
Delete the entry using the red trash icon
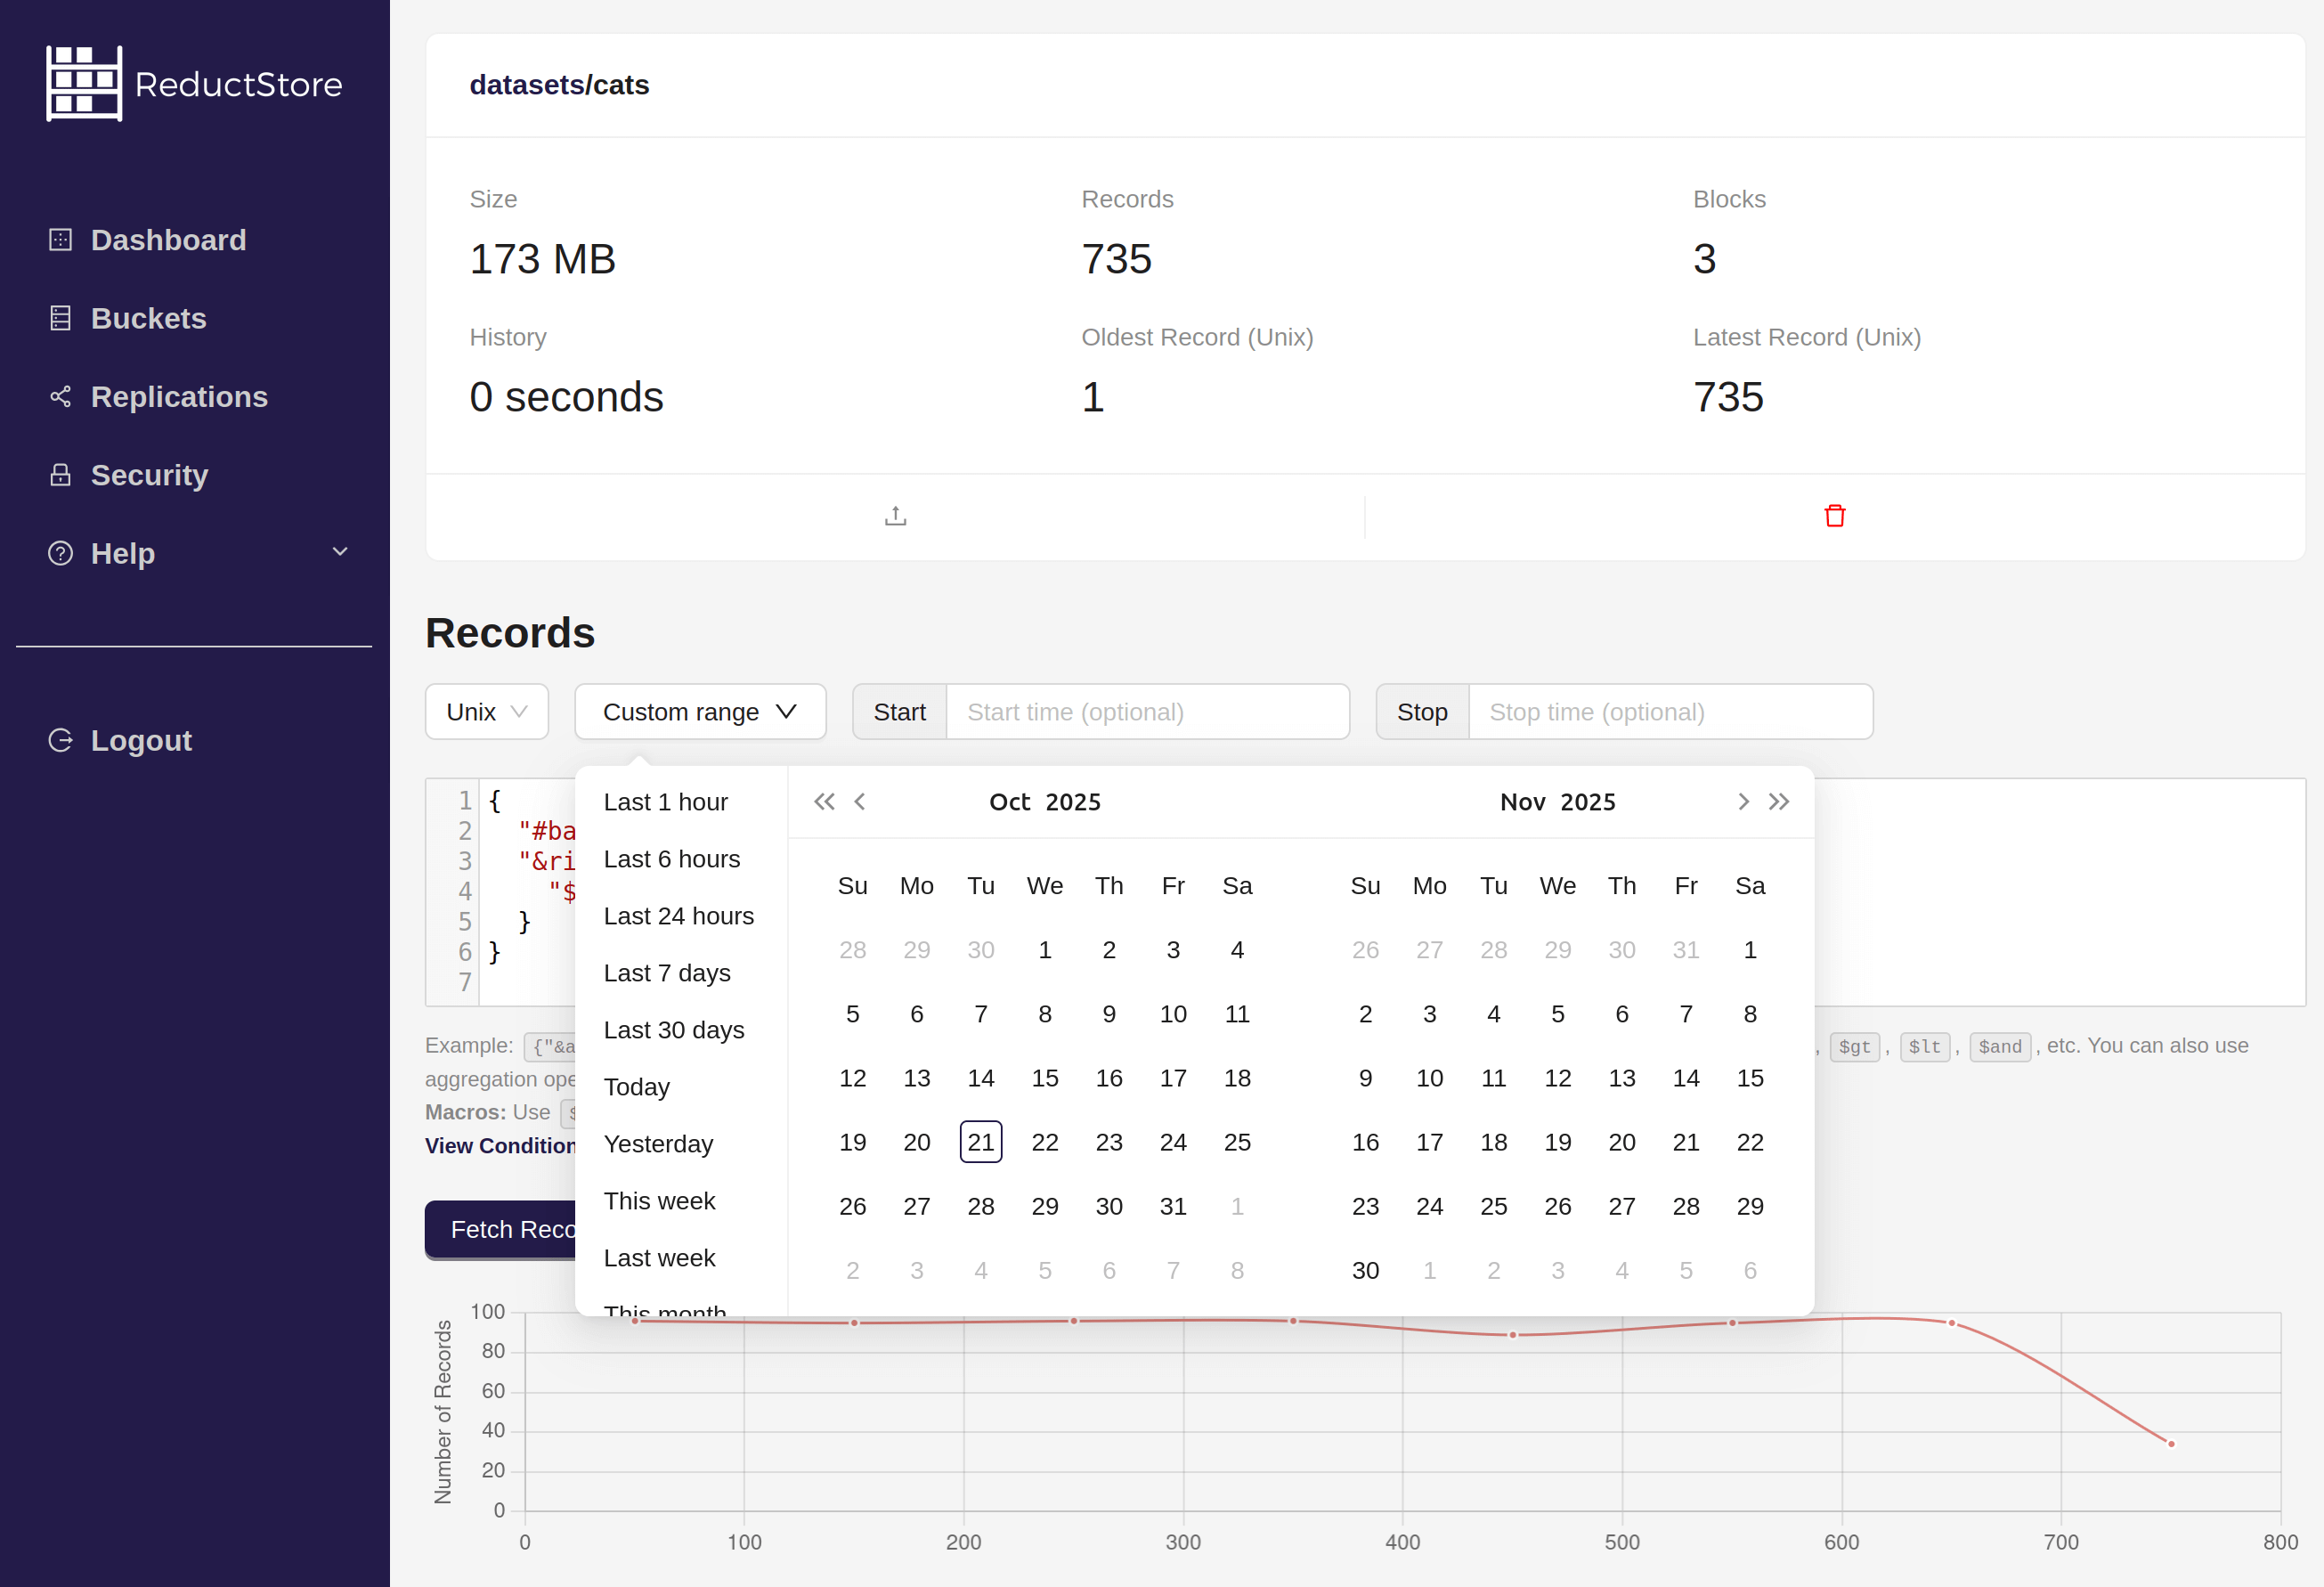point(1835,515)
